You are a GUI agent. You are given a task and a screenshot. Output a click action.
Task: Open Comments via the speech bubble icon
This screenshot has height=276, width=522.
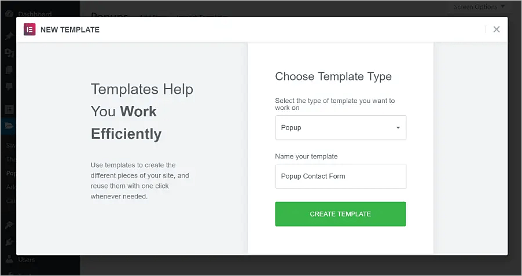pos(9,87)
